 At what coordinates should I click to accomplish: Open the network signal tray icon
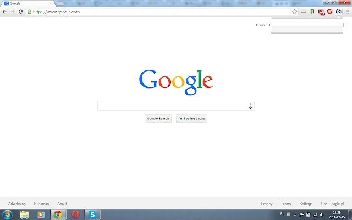pos(315,215)
